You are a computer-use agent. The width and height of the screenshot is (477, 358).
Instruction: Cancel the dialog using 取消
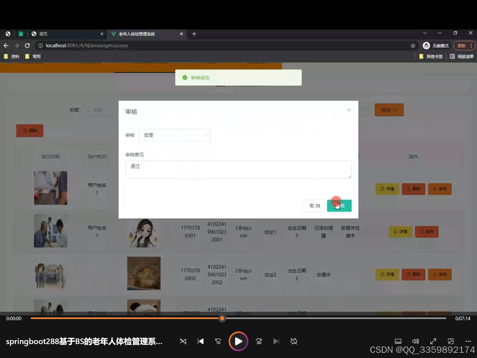coord(315,206)
